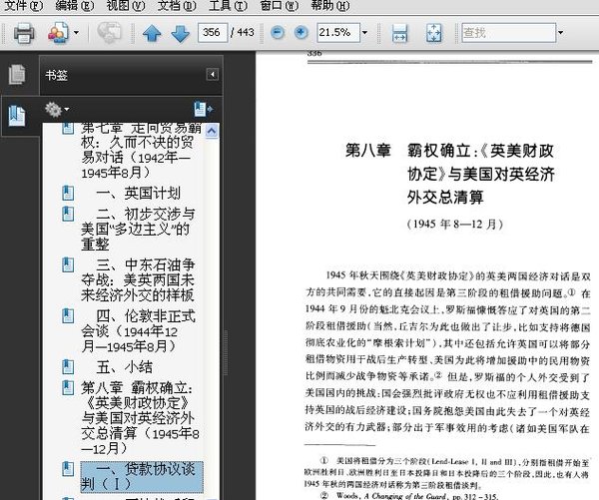This screenshot has height=500, width=599.
Task: Click bookmark icon beside 三、中东石油争夺战
Action: [68, 264]
